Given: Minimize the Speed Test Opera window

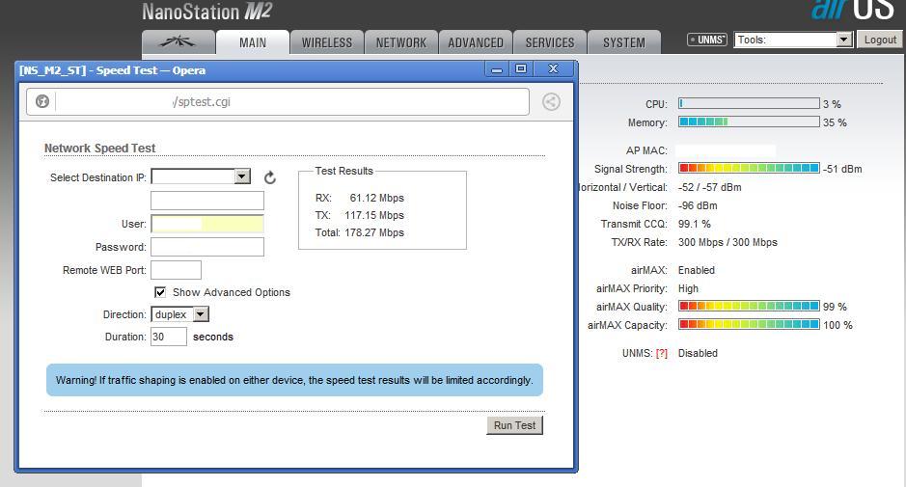Looking at the screenshot, I should click(496, 69).
